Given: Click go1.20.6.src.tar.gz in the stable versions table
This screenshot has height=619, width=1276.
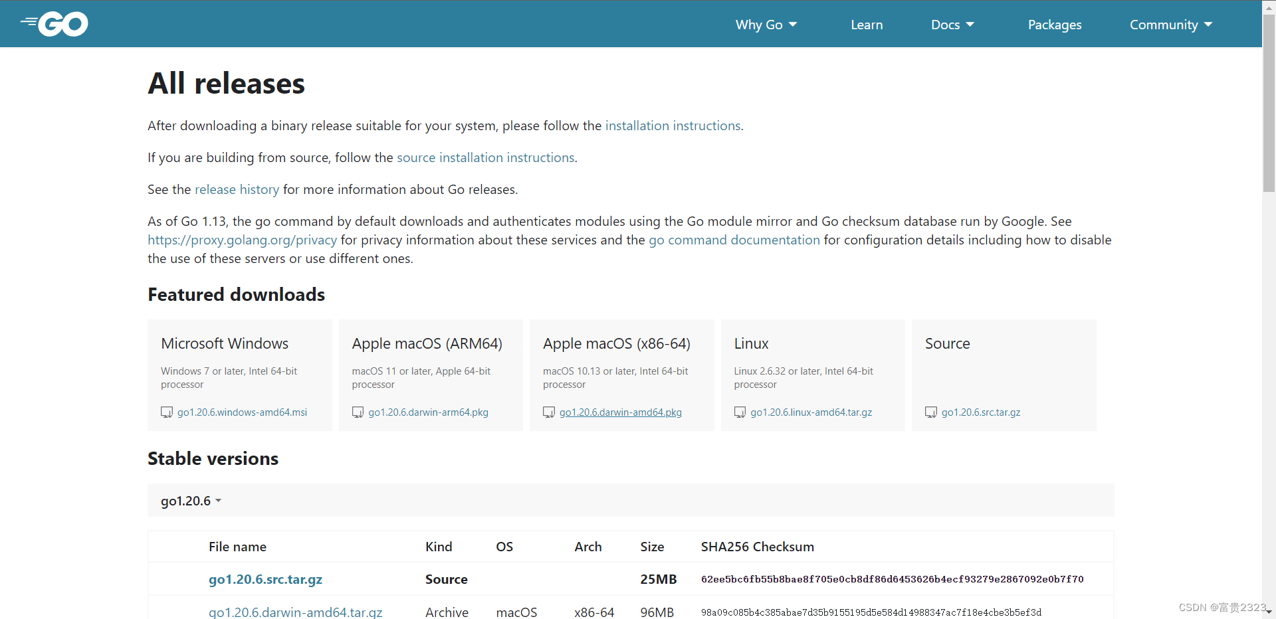Looking at the screenshot, I should coord(265,579).
